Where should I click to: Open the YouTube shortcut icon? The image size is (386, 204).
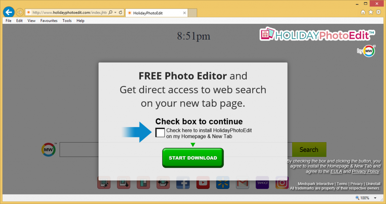[203, 183]
